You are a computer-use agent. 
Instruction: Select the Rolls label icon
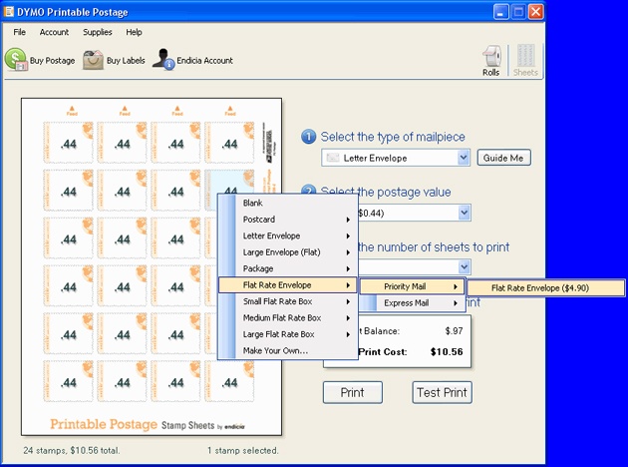[491, 57]
